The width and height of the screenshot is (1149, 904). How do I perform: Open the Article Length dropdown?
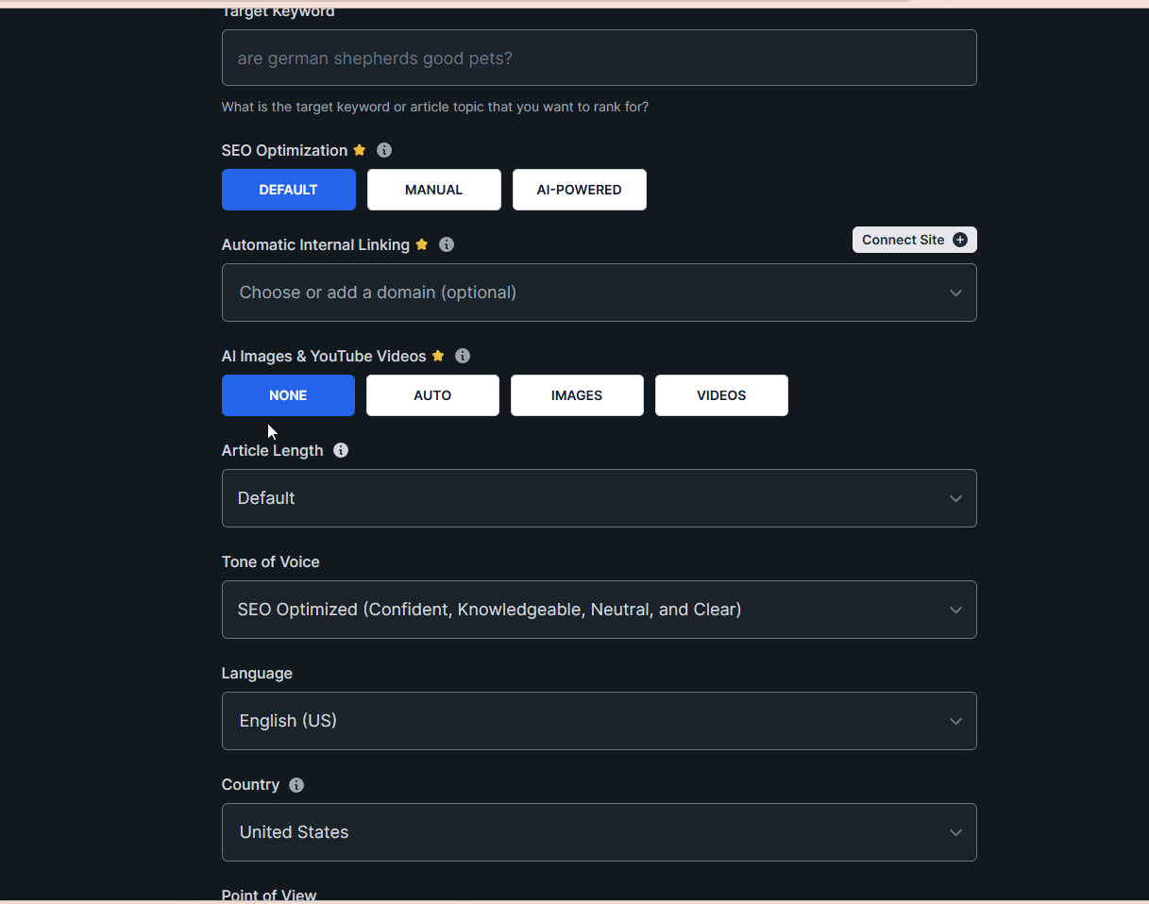599,498
